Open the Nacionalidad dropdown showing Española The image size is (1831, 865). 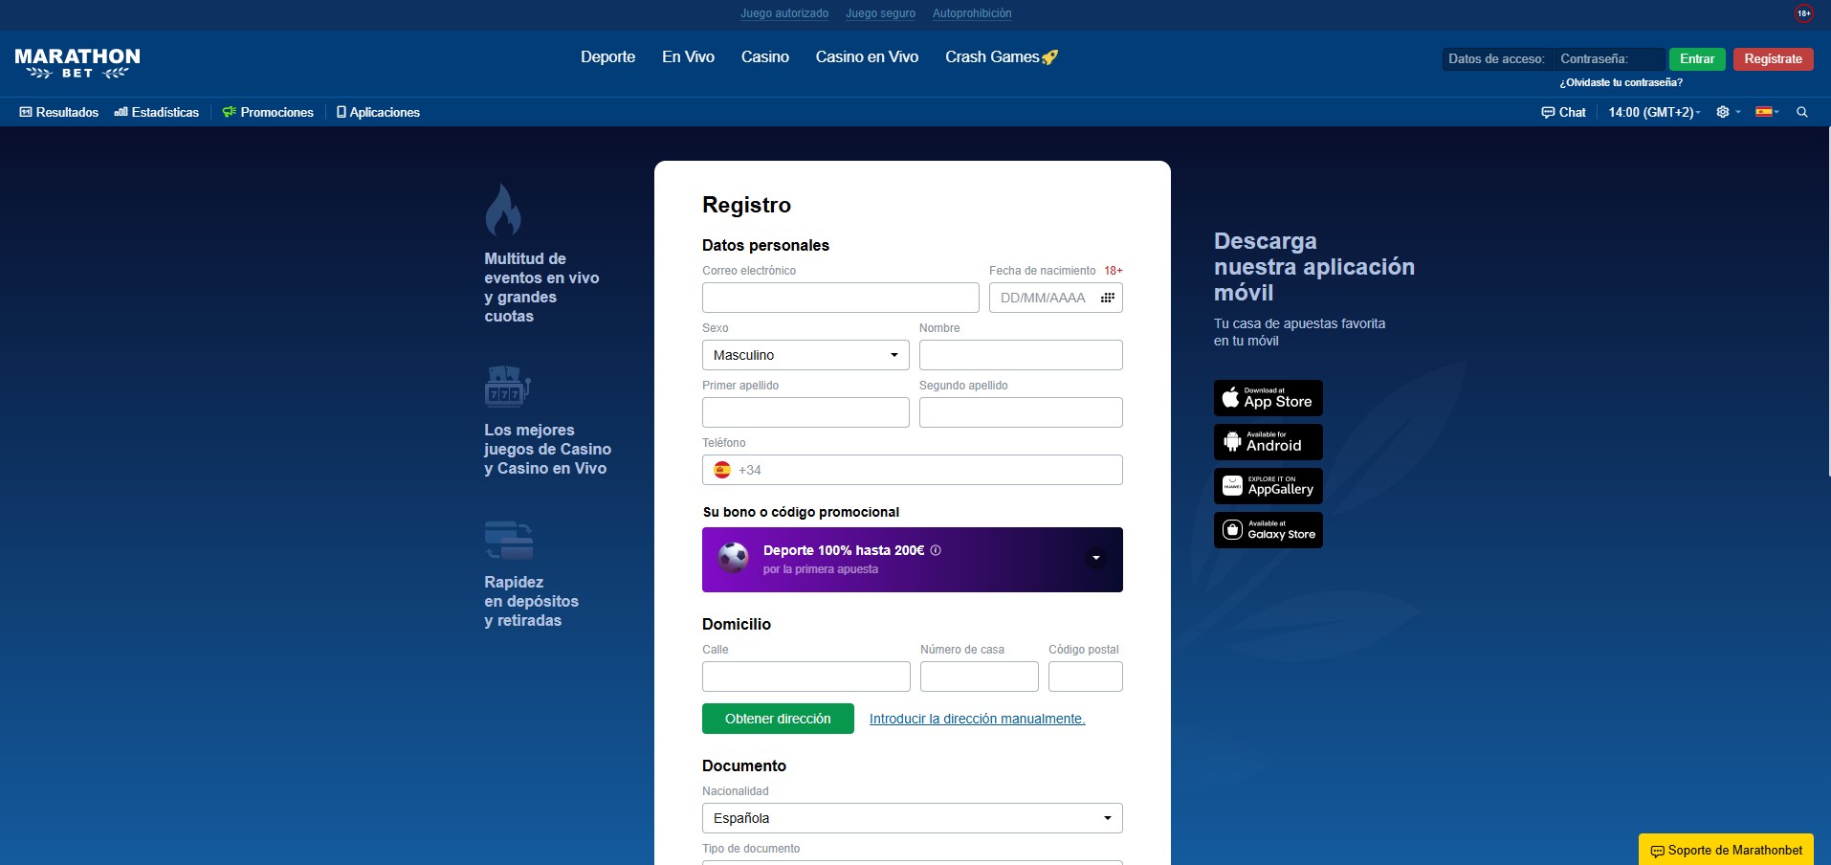[911, 818]
